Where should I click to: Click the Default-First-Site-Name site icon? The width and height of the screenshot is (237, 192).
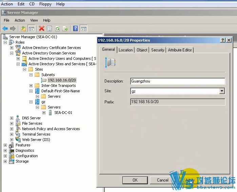37,91
